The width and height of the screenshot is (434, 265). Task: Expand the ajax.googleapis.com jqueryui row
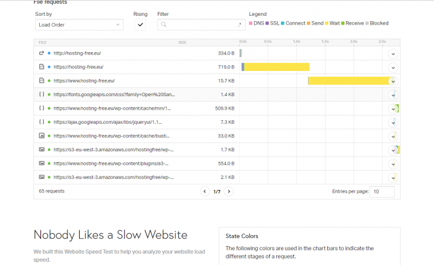(x=393, y=123)
